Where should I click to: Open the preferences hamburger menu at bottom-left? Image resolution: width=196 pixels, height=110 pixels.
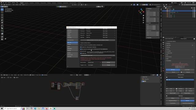[x=68, y=66]
